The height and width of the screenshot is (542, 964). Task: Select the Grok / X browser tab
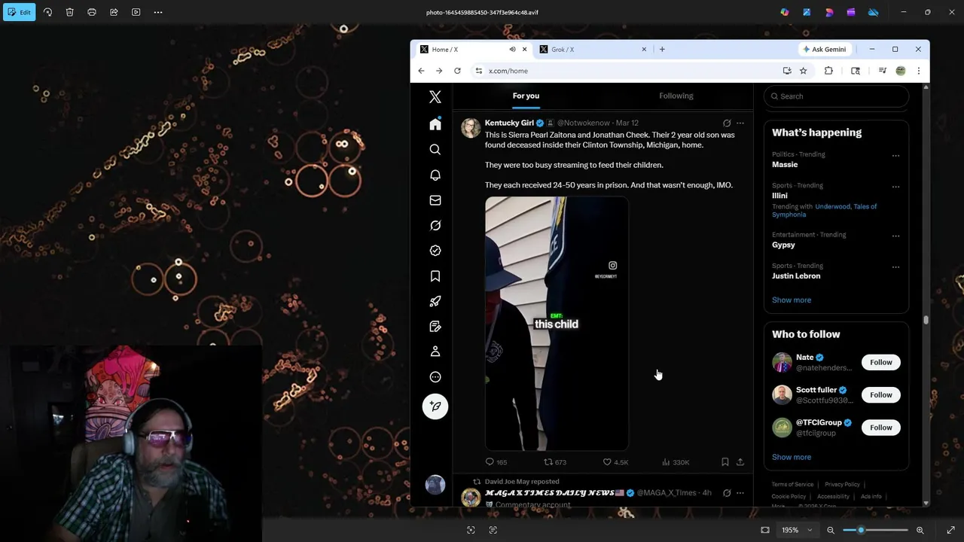coord(591,50)
